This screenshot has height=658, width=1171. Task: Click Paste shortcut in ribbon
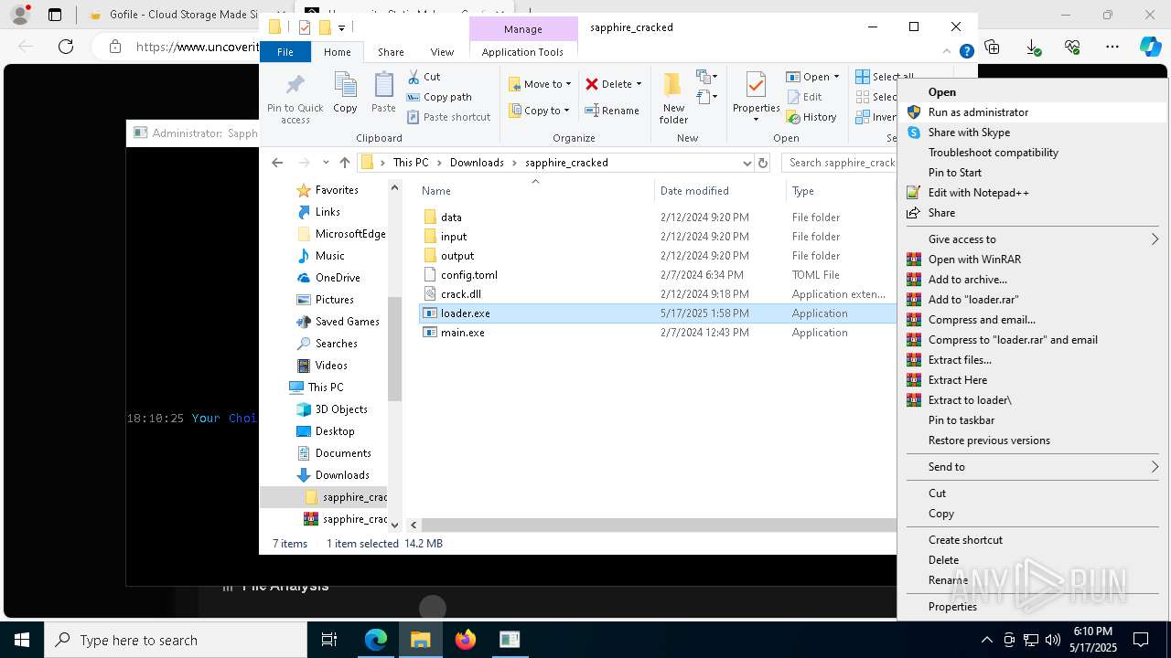point(448,117)
